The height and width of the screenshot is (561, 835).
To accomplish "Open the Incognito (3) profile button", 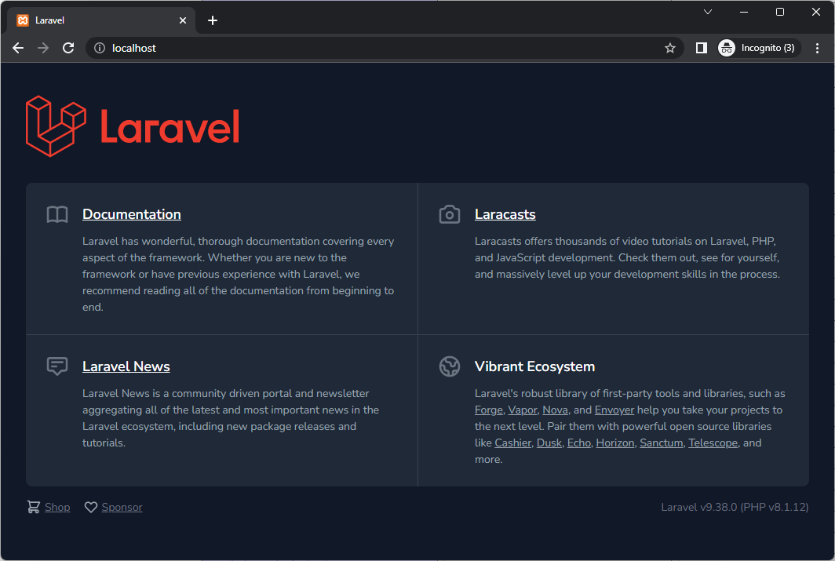I will pyautogui.click(x=758, y=48).
